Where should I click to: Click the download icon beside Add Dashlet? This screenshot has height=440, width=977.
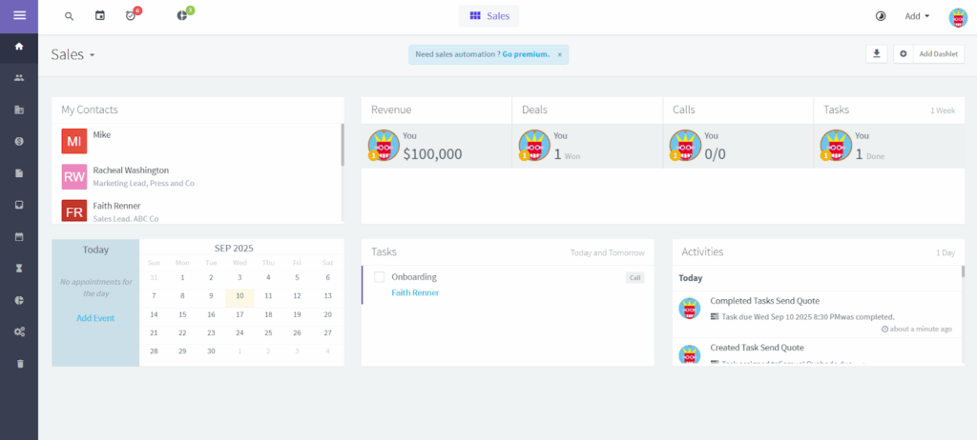click(x=876, y=54)
